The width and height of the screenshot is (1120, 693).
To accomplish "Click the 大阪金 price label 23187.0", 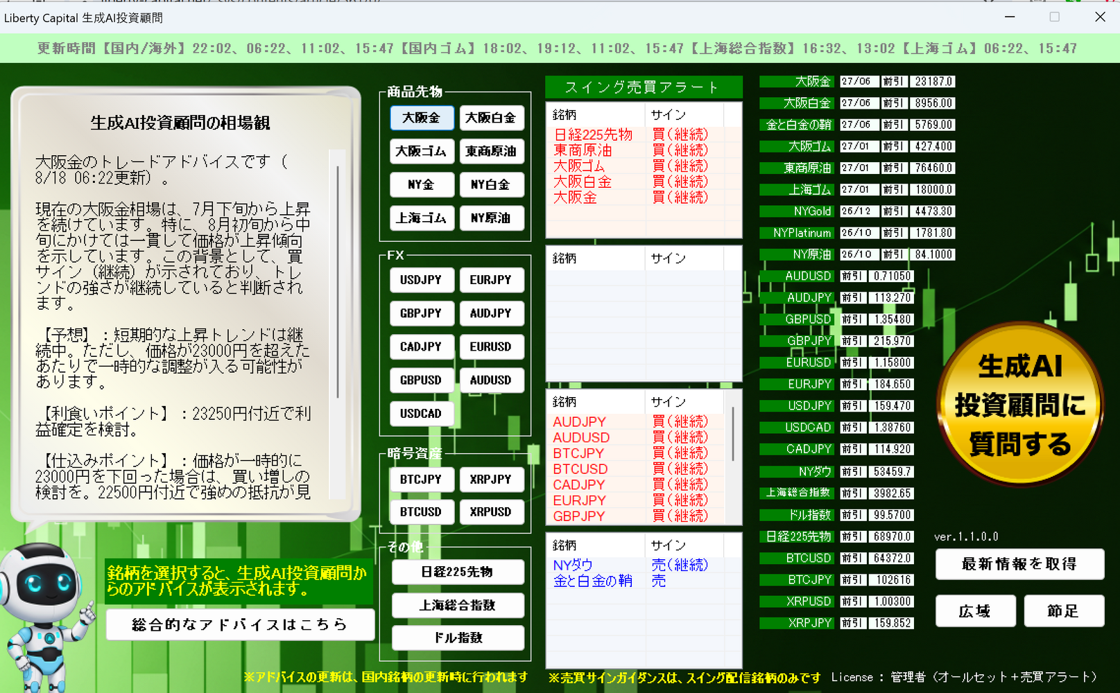I will pyautogui.click(x=933, y=82).
